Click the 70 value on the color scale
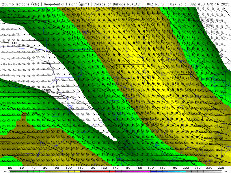Screen dimensions: 231x173 (33, 168)
